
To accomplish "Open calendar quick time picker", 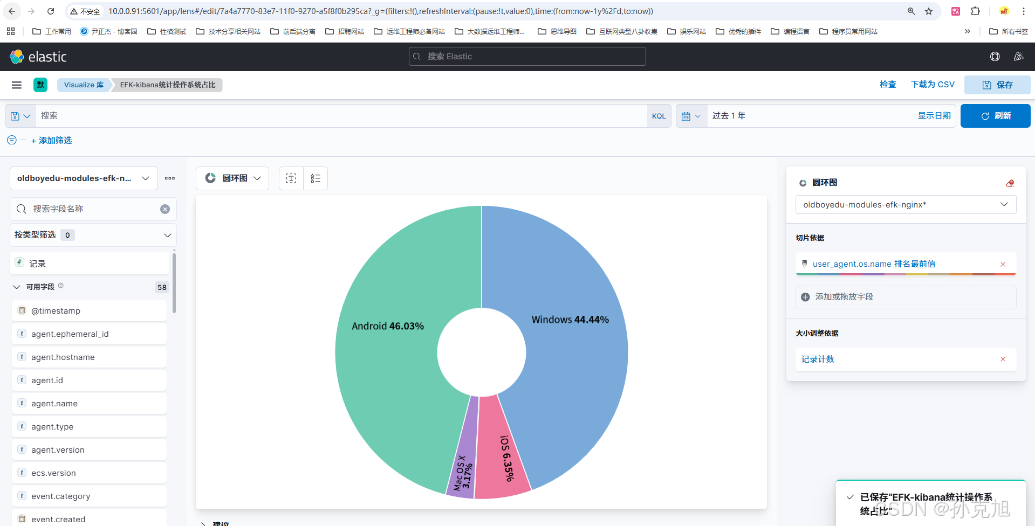I will point(691,116).
